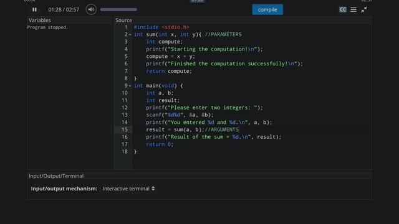Click the 'int compute;' line
The image size is (399, 224).
165,42
